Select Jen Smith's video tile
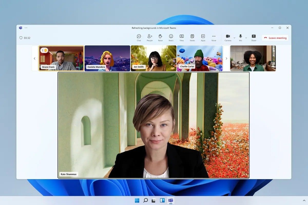Image resolution: width=308 pixels, height=205 pixels. click(x=153, y=58)
